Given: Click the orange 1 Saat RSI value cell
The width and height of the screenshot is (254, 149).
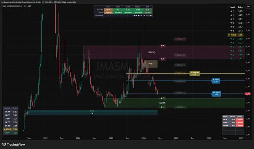Looking at the screenshot, I should (108, 10).
